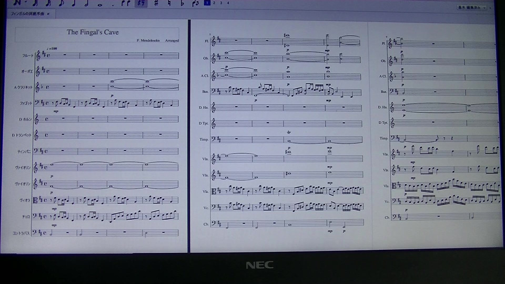Select the Timp. label on page two

coord(204,139)
